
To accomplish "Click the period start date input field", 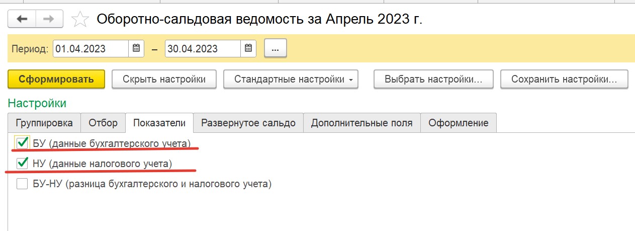I will pos(90,49).
